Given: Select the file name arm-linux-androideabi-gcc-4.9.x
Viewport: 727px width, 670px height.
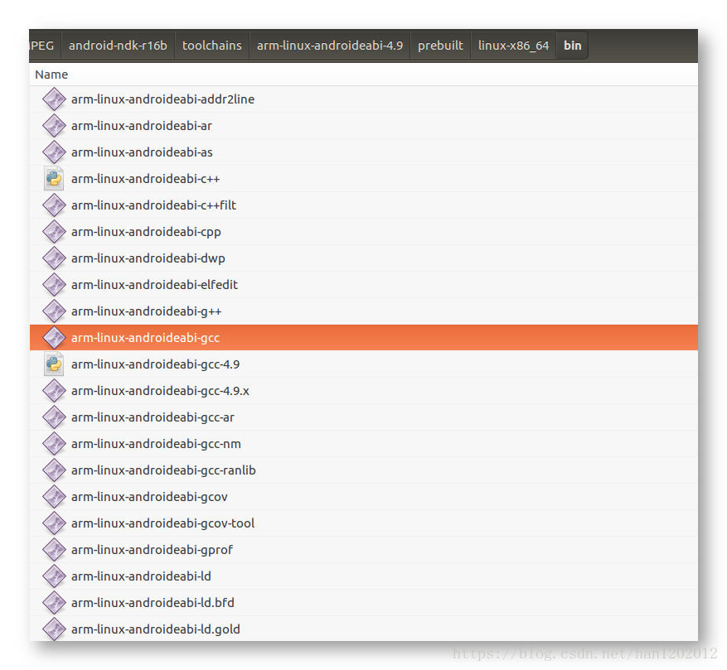Looking at the screenshot, I should click(161, 391).
